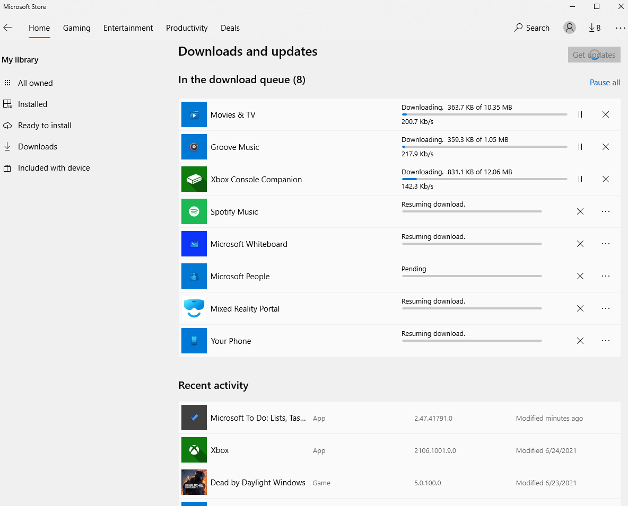
Task: Open more options for Your Phone
Action: tap(606, 341)
